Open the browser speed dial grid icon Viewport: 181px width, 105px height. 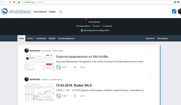click(14, 2)
